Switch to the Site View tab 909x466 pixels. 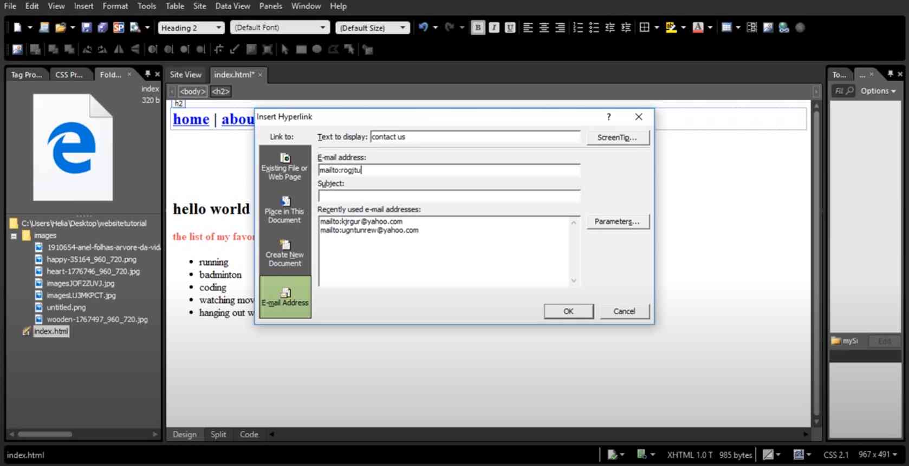click(185, 75)
